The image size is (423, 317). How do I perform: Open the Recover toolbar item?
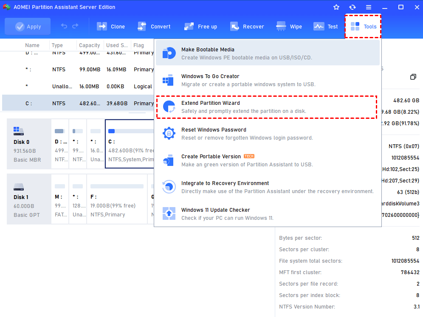click(247, 26)
